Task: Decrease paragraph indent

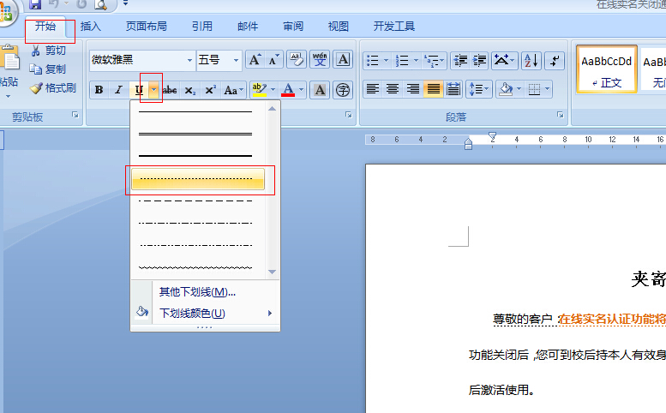Action: [x=460, y=60]
